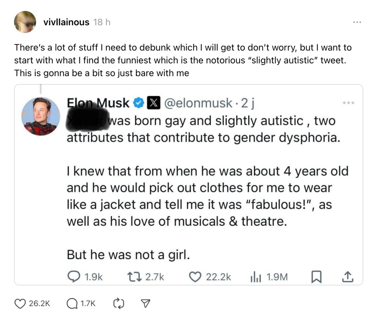Open the Threads post more options menu
Image resolution: width=370 pixels, height=318 pixels.
coord(357,22)
